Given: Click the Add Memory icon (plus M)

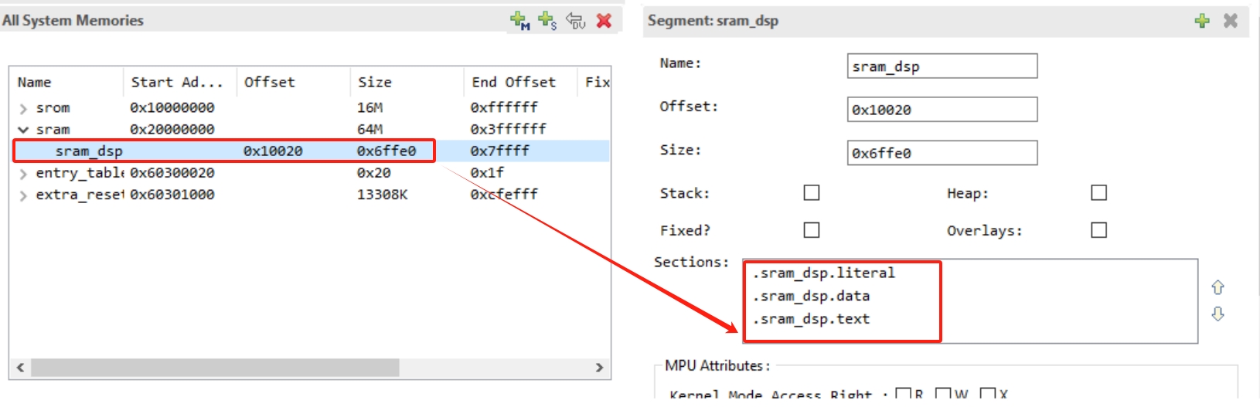Looking at the screenshot, I should coord(519,21).
